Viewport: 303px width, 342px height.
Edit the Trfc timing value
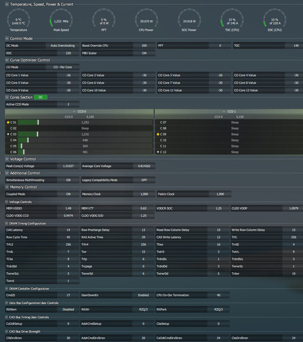[x=293, y=237]
